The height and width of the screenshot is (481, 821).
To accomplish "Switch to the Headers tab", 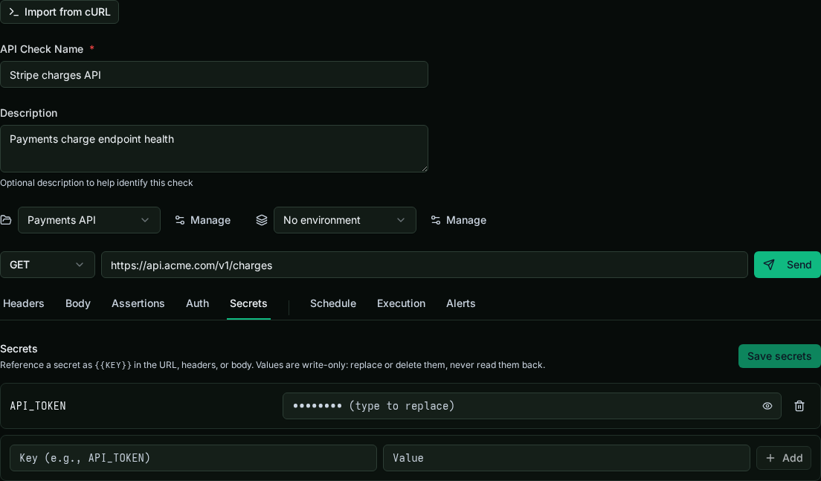I will 24,303.
